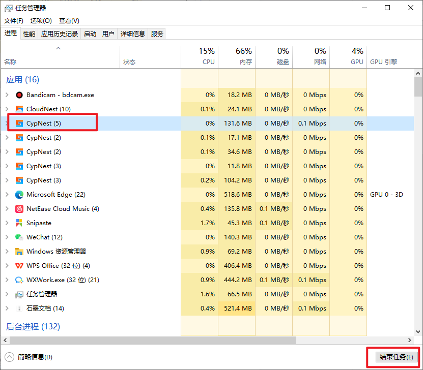
Task: Click the 任务管理器 process row icon
Action: (19, 294)
